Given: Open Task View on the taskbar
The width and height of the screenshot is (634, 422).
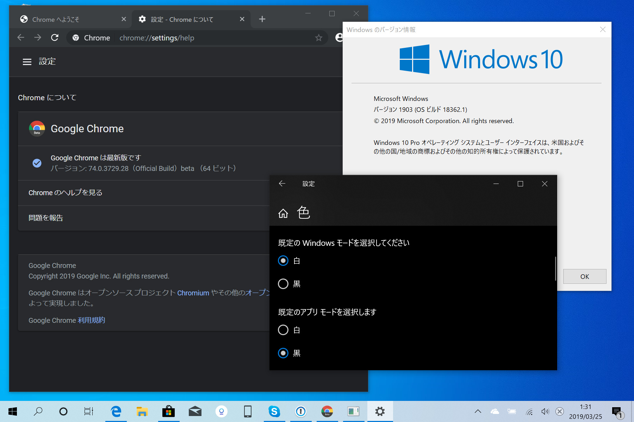Looking at the screenshot, I should click(x=88, y=411).
